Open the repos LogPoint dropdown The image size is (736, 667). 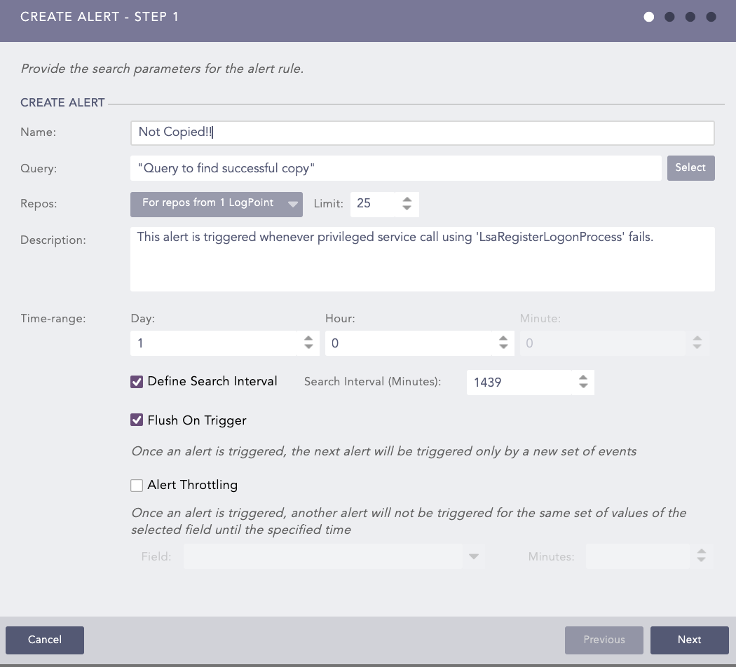tap(216, 203)
